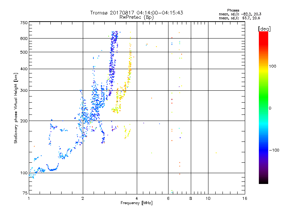Click the colorbar tick label "0"

tap(270, 108)
